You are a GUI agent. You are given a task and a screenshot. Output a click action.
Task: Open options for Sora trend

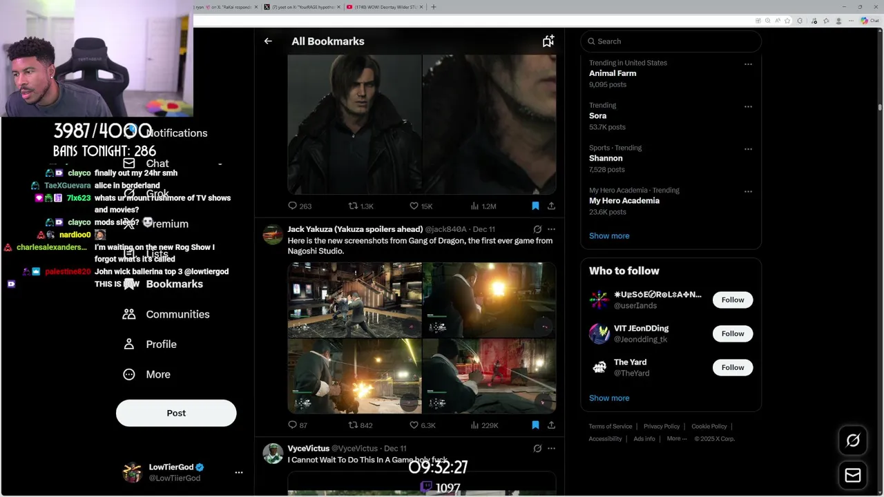[748, 107]
